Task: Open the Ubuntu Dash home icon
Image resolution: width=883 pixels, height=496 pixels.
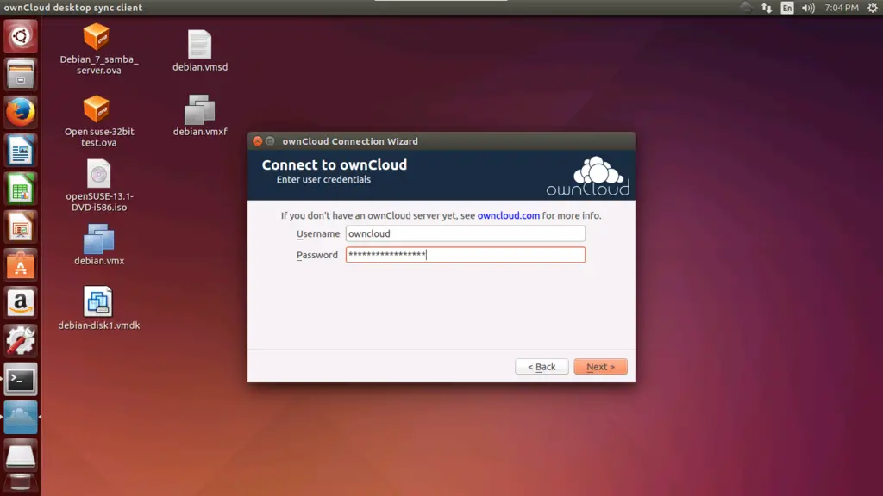Action: pyautogui.click(x=21, y=36)
